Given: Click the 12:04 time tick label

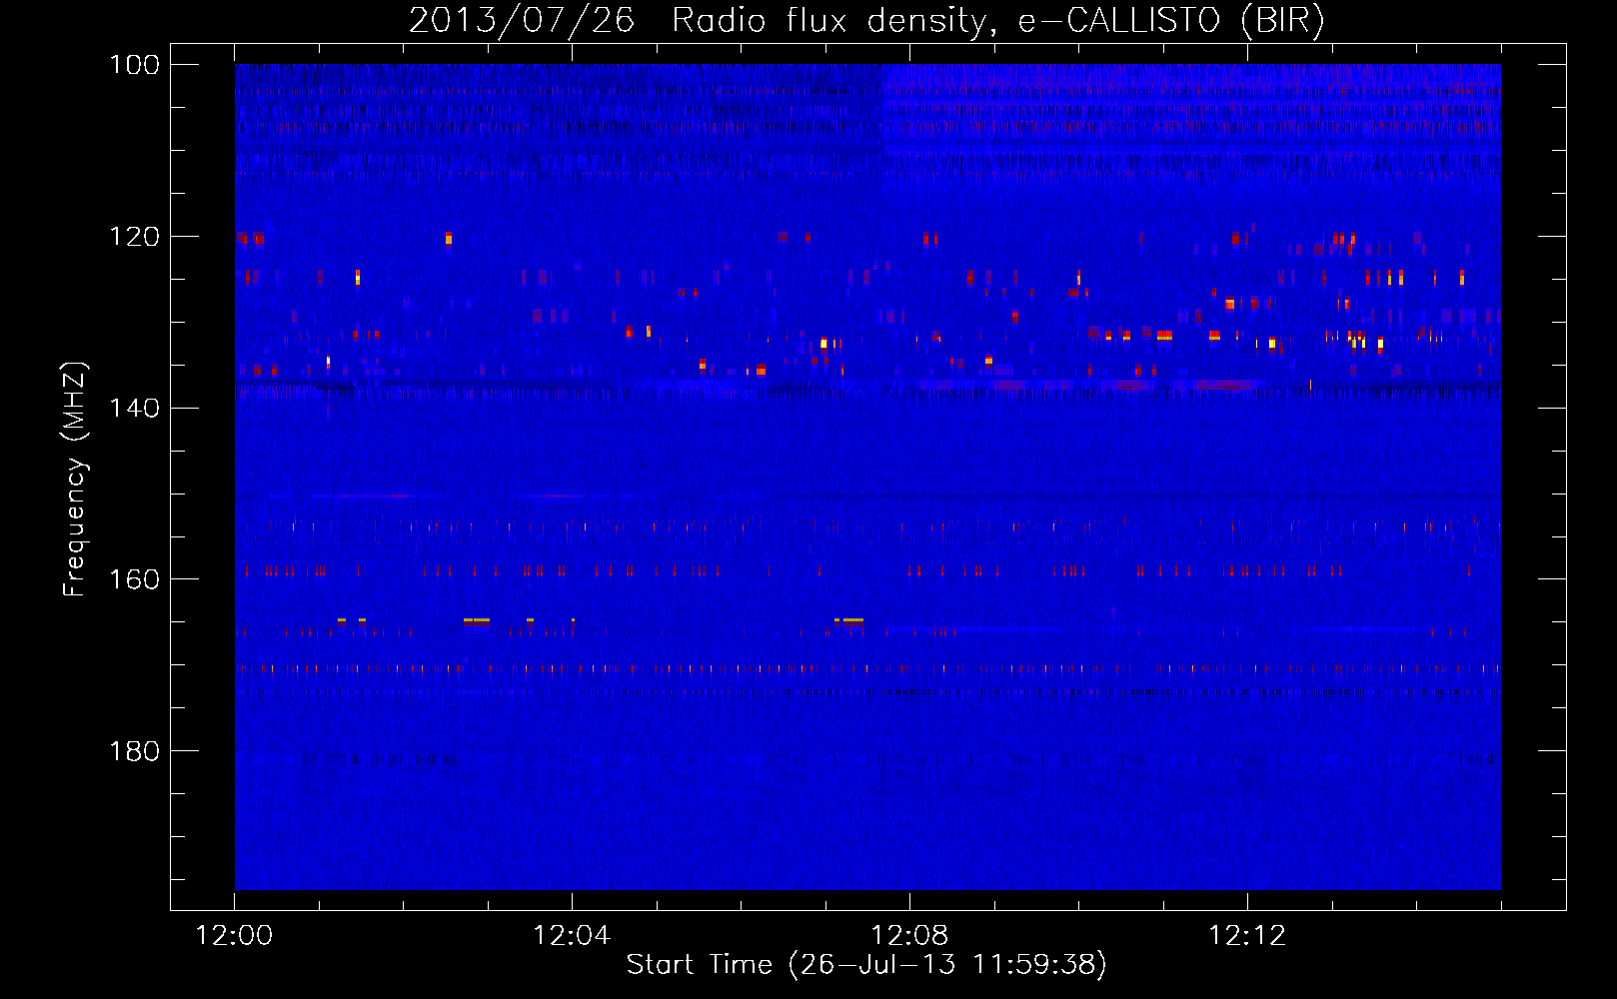Looking at the screenshot, I should pos(572,936).
